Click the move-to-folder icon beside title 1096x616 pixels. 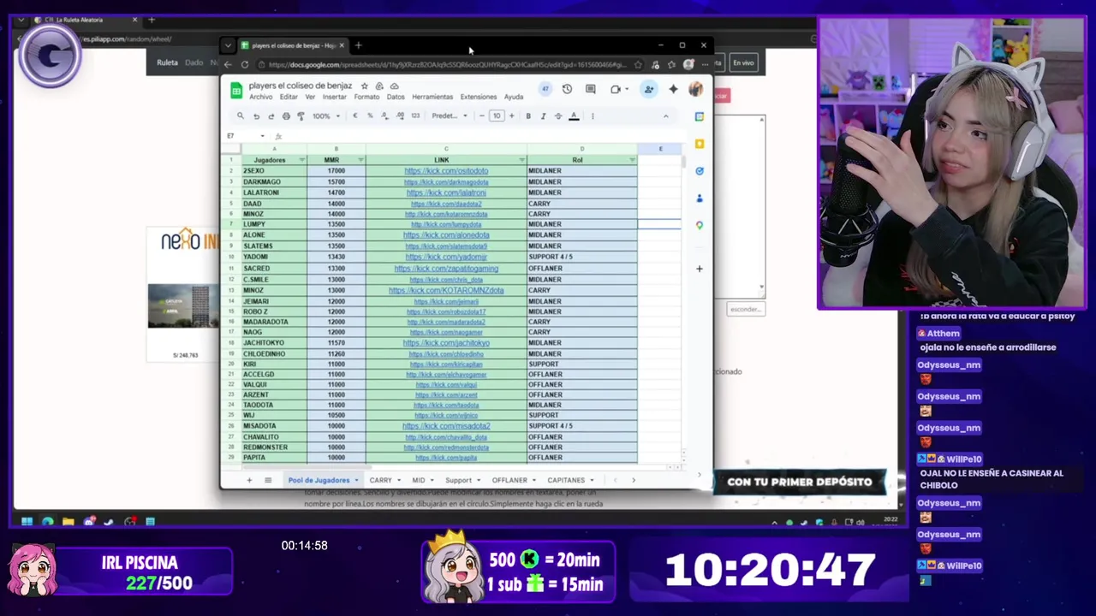(x=379, y=86)
